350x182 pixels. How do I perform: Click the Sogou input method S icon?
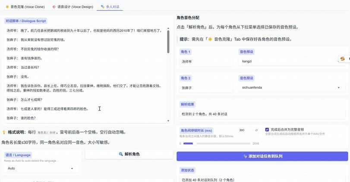click(342, 59)
